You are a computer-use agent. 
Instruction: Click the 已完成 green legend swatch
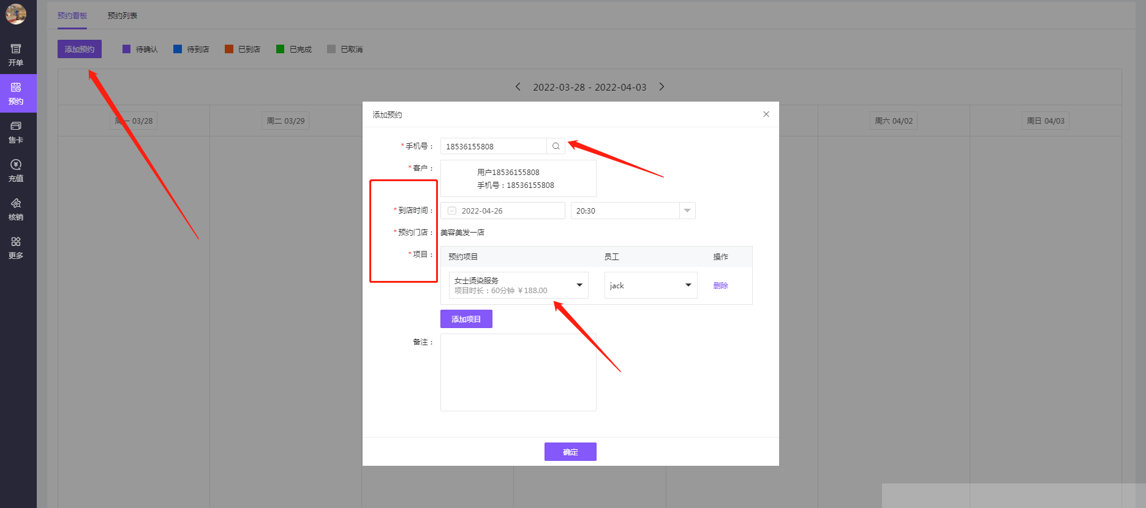point(280,49)
